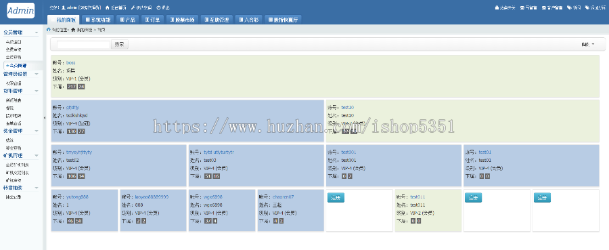
Task: Click the 24 downline badge on boss
Action: [81, 86]
